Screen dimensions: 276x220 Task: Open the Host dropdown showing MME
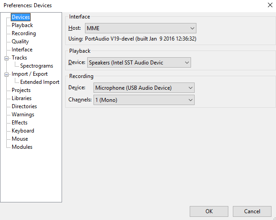pos(140,28)
